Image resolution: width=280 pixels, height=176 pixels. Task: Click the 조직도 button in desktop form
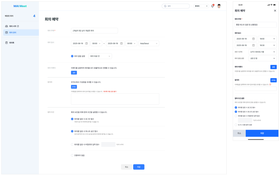coord(74,87)
